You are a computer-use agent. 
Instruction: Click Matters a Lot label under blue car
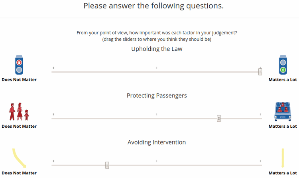[x=283, y=126]
